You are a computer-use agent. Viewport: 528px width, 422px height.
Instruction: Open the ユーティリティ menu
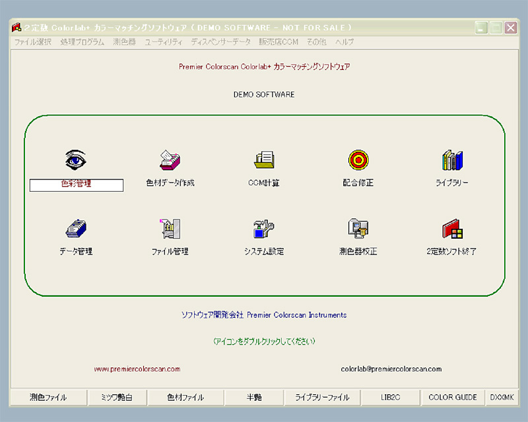[x=163, y=42]
